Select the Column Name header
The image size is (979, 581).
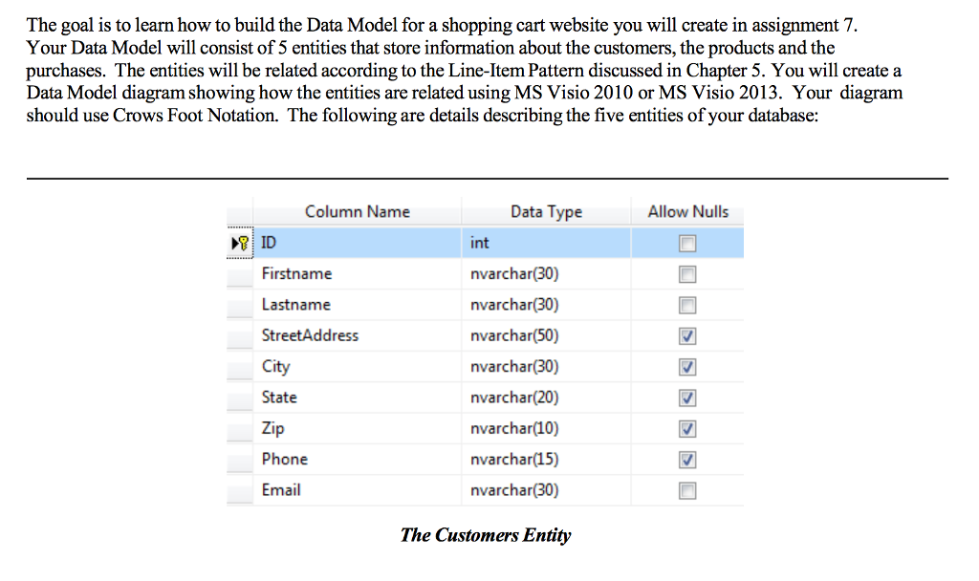click(x=358, y=211)
